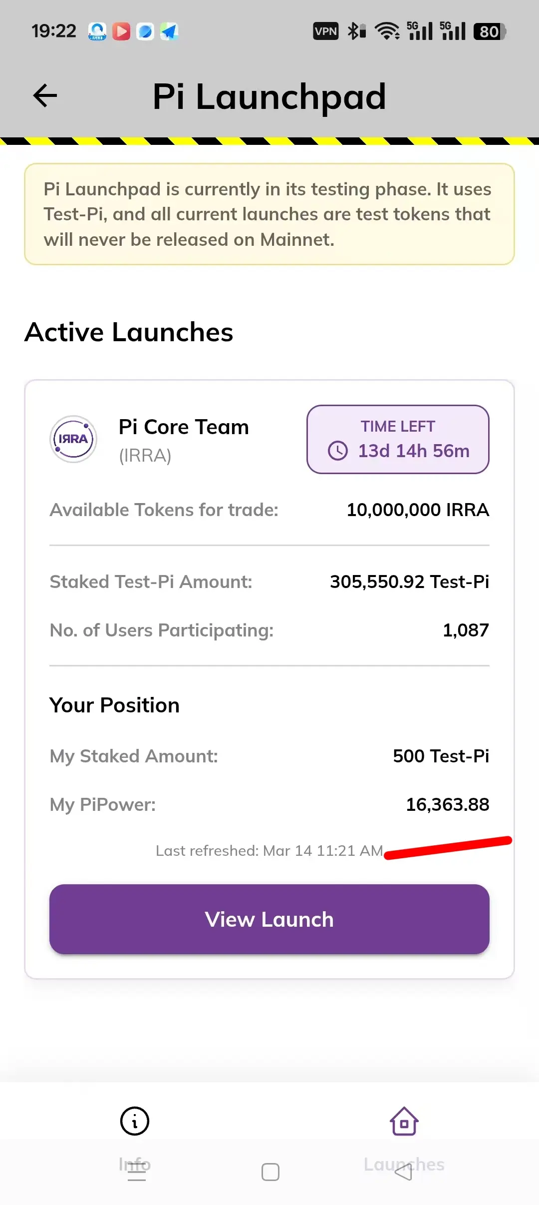Image resolution: width=539 pixels, height=1205 pixels.
Task: Tap the Bluetooth status icon
Action: pyautogui.click(x=356, y=31)
